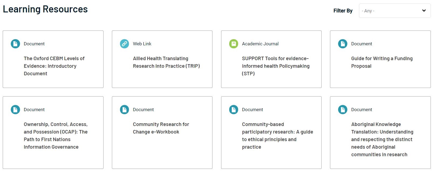Select the Document icon on the OCAP card
The width and height of the screenshot is (433, 174).
pos(15,110)
